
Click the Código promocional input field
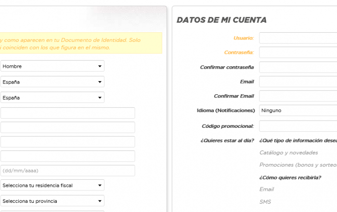pyautogui.click(x=298, y=126)
